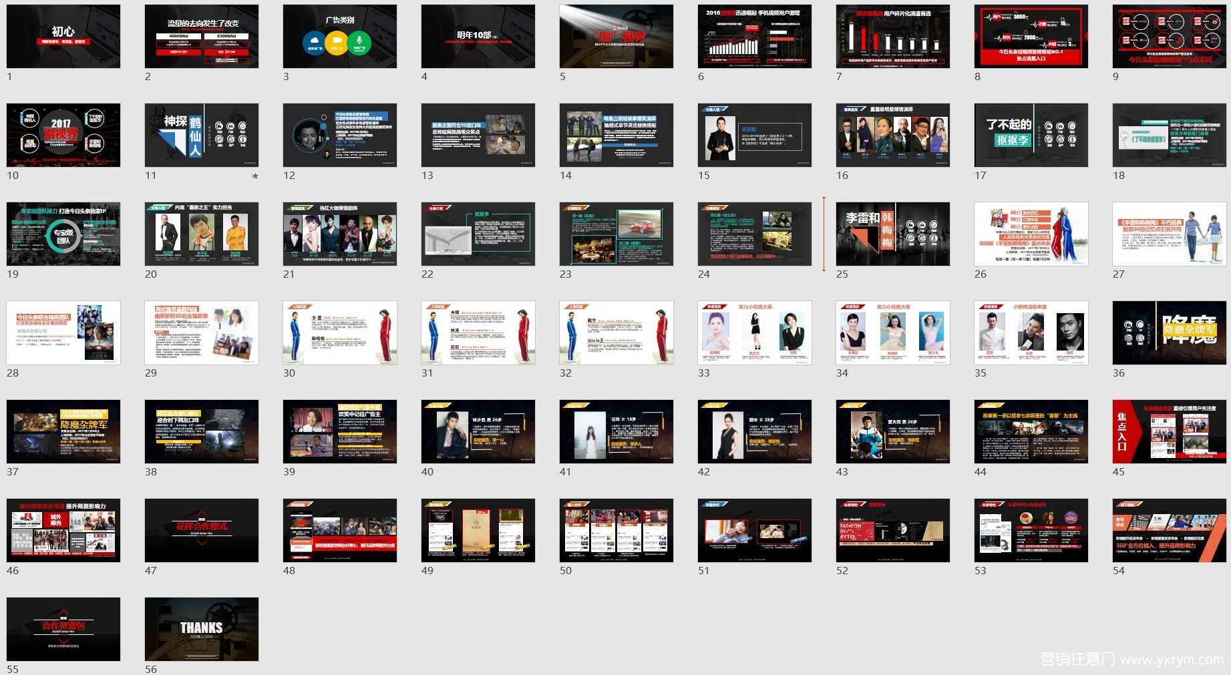The width and height of the screenshot is (1231, 675).
Task: Select slide 35 thumbnail
Action: pyautogui.click(x=1031, y=332)
